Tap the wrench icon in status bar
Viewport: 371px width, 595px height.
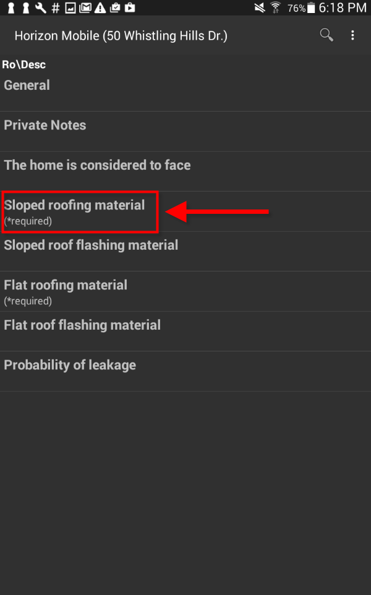[x=41, y=8]
